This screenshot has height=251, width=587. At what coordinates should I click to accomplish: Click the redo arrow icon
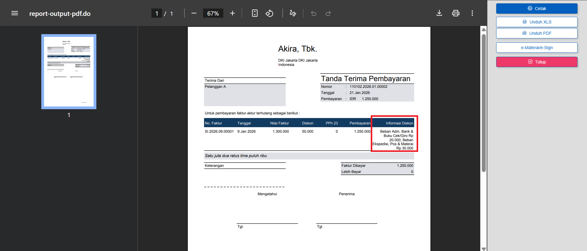click(x=328, y=13)
